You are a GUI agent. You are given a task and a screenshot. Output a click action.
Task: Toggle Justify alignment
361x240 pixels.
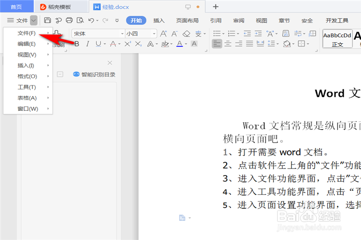tap(249, 44)
